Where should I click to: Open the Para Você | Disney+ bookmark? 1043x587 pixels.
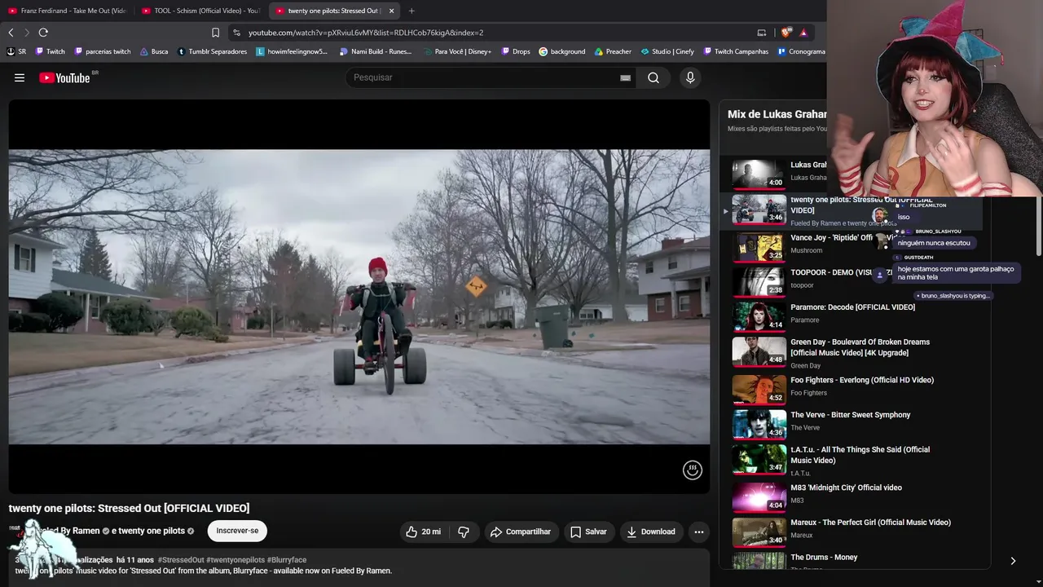pos(457,51)
